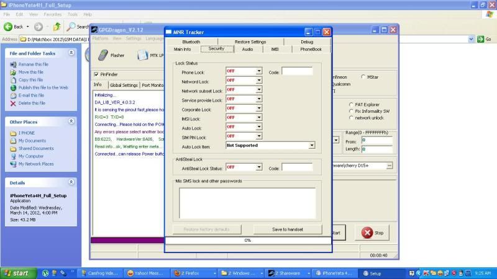Click the MTK LP icon in GPGDragon
The height and width of the screenshot is (279, 497).
[x=143, y=55]
